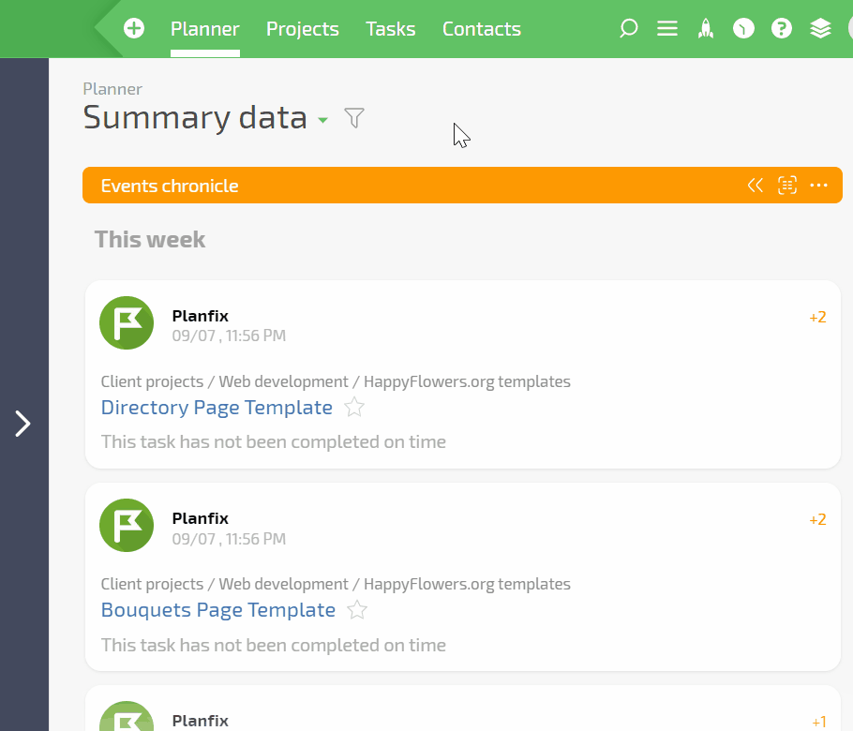
Task: Open the Bouquets Page Template link
Action: pyautogui.click(x=217, y=610)
